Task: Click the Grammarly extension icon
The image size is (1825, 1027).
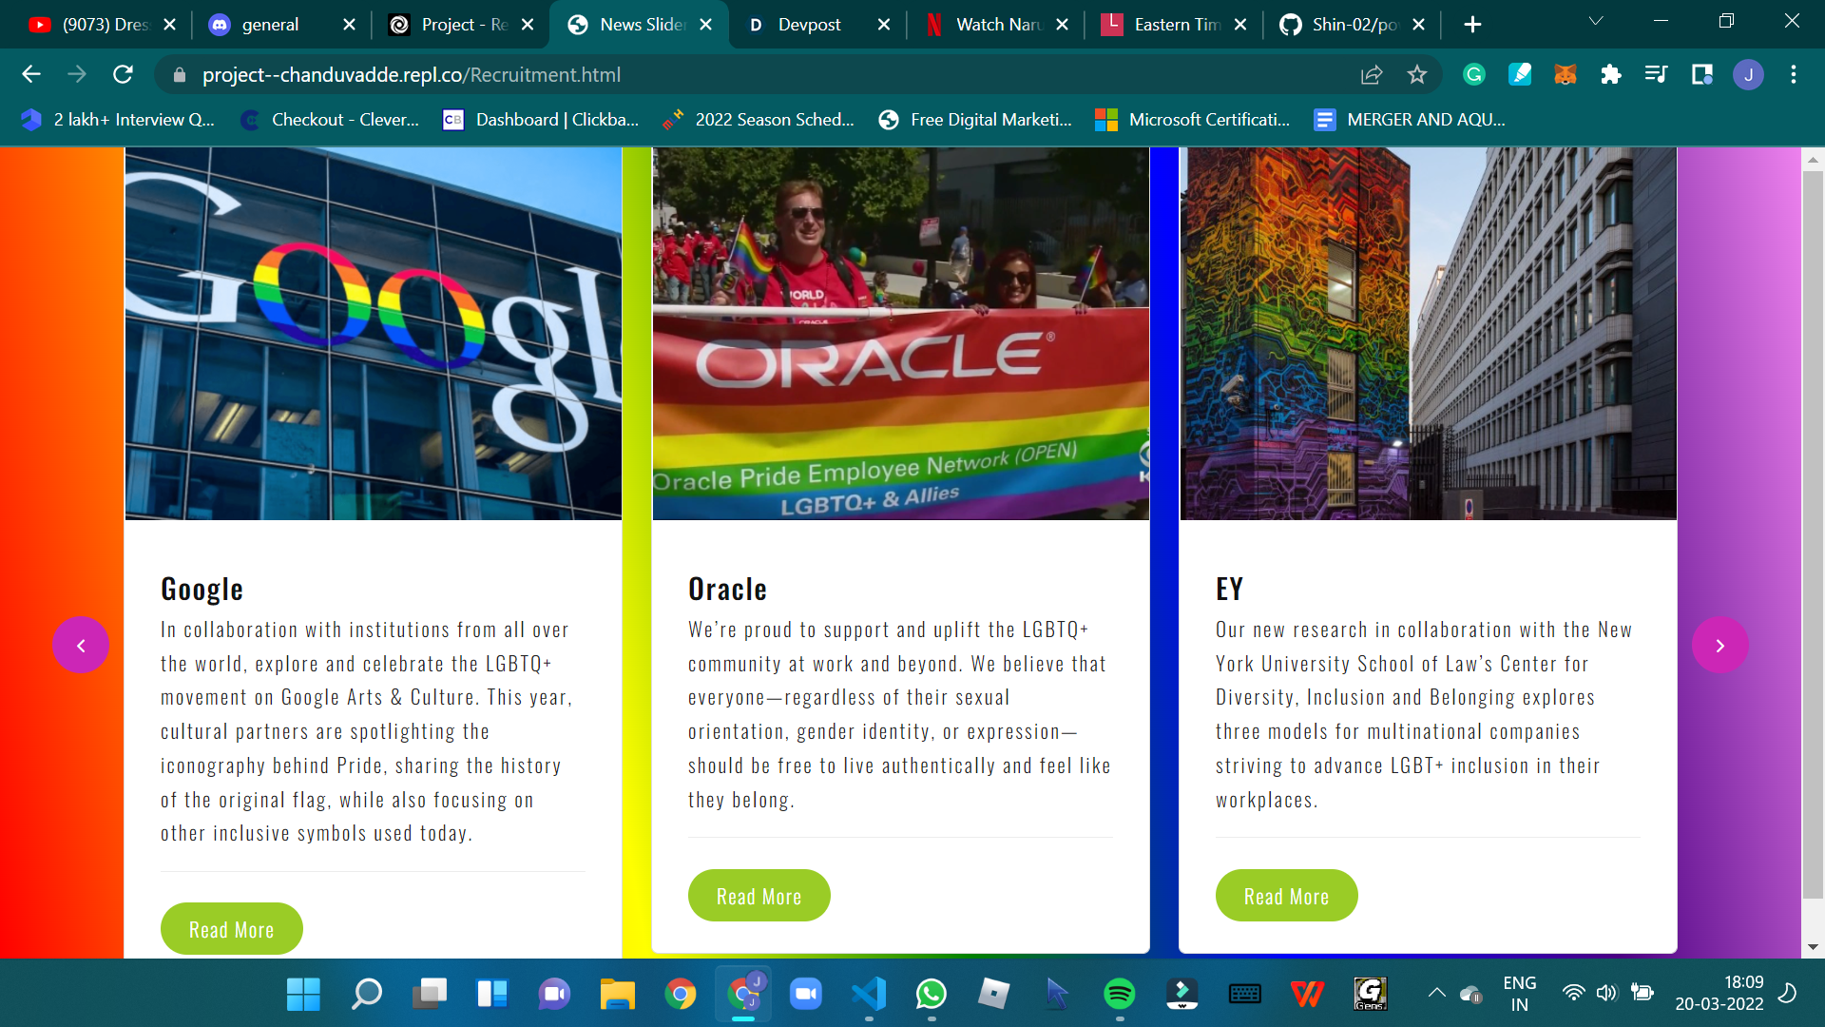Action: [1474, 74]
